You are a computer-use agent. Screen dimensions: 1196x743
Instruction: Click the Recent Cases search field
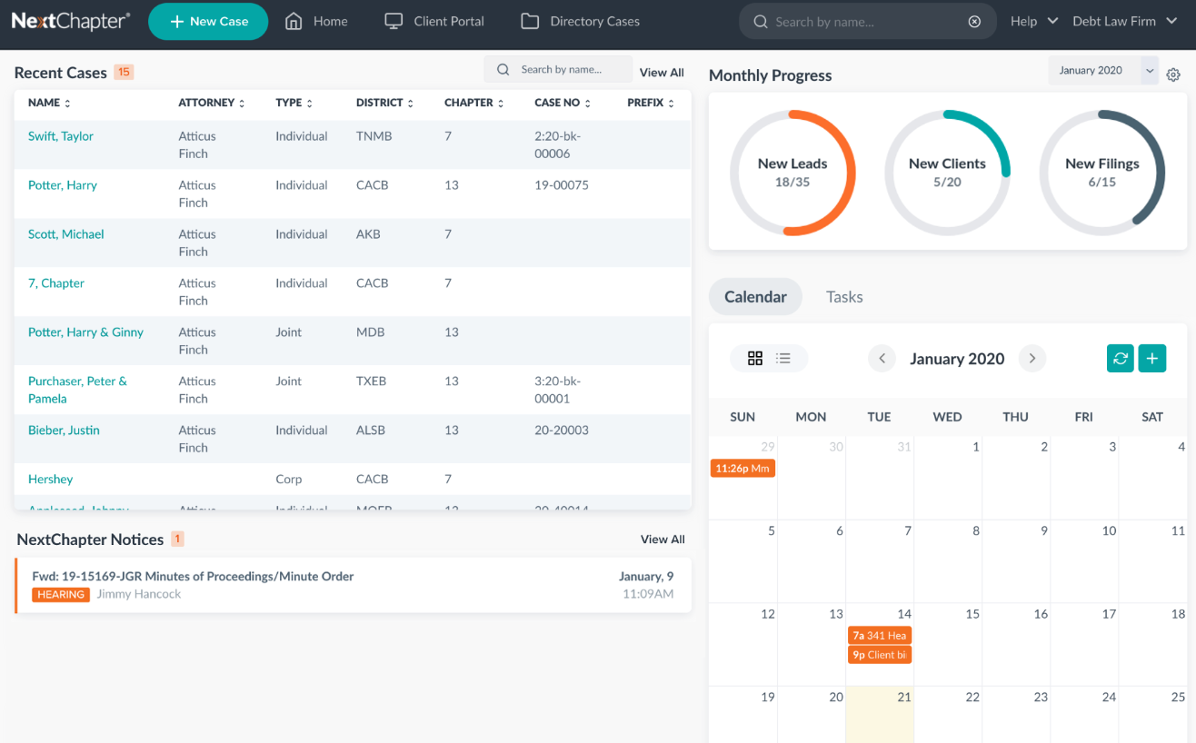pos(570,70)
